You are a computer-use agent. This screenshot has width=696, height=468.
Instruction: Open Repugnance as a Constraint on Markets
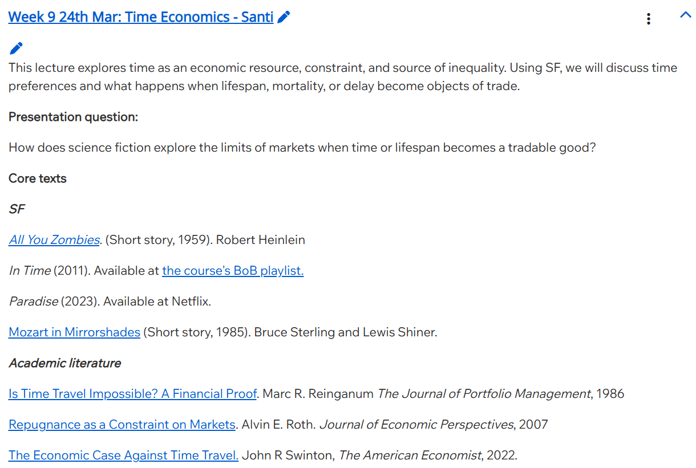click(122, 425)
